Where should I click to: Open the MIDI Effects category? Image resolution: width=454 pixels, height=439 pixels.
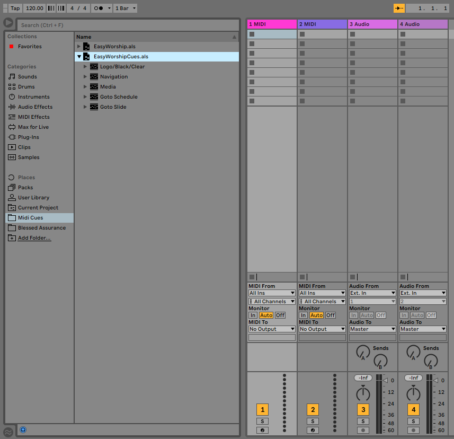[33, 117]
